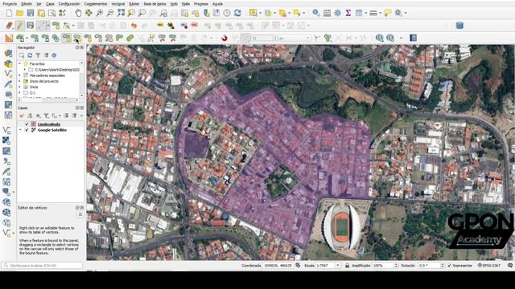Click the snapping tolerance spin box

coord(265,39)
